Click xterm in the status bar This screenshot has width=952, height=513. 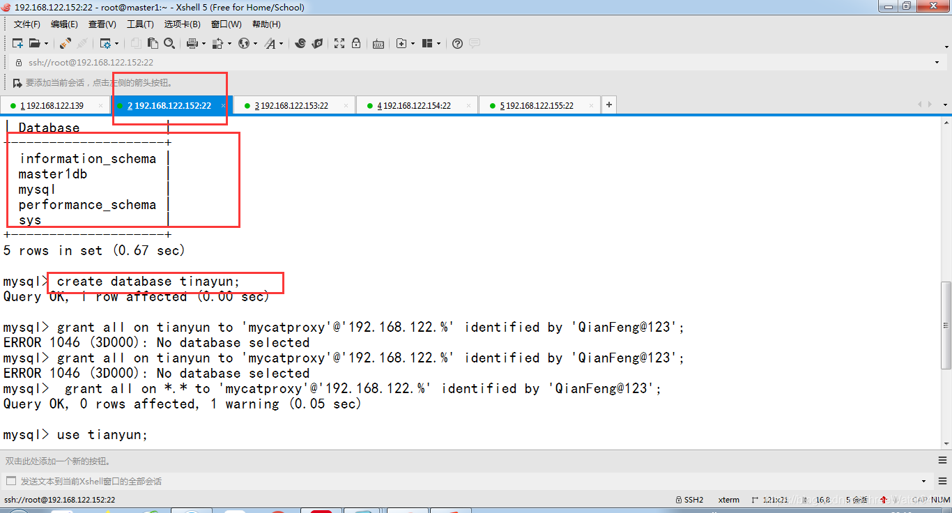click(729, 500)
